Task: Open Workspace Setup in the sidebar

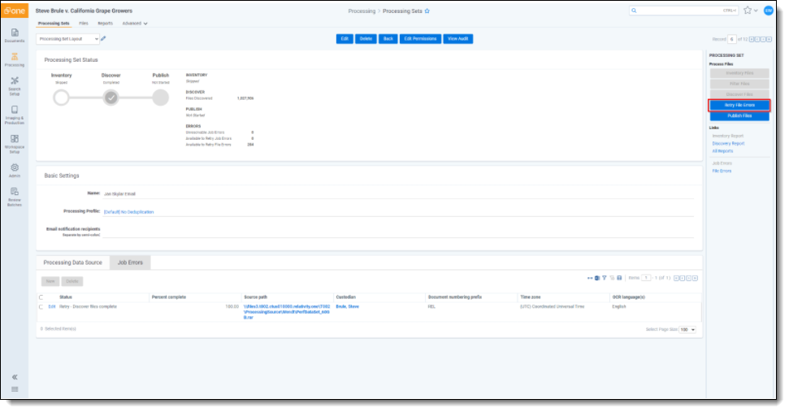Action: coord(15,144)
